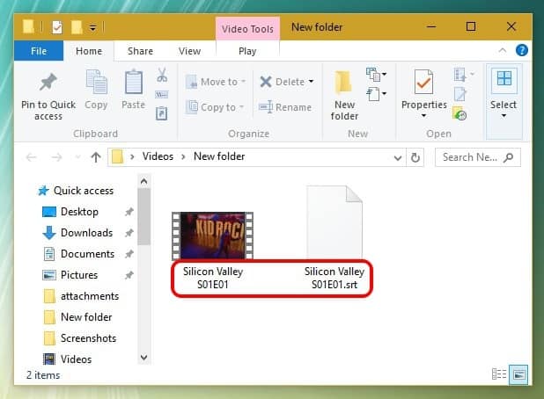Open New folder in sidebar

pyautogui.click(x=86, y=317)
